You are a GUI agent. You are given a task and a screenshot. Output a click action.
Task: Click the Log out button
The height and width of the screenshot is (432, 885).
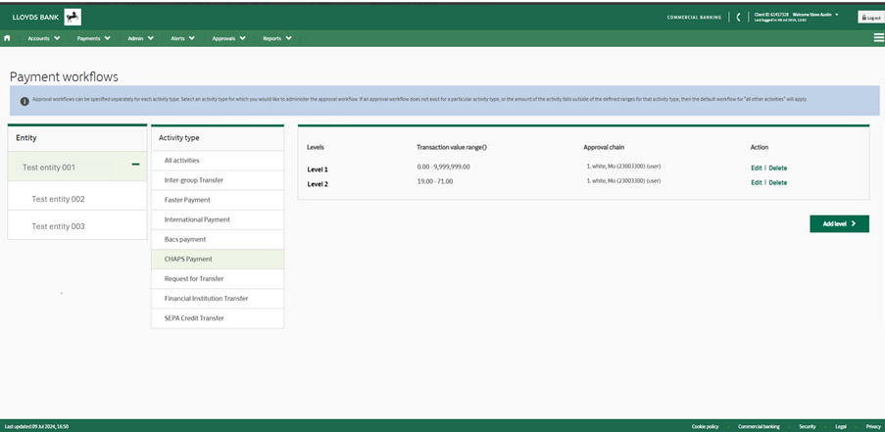coord(871,18)
